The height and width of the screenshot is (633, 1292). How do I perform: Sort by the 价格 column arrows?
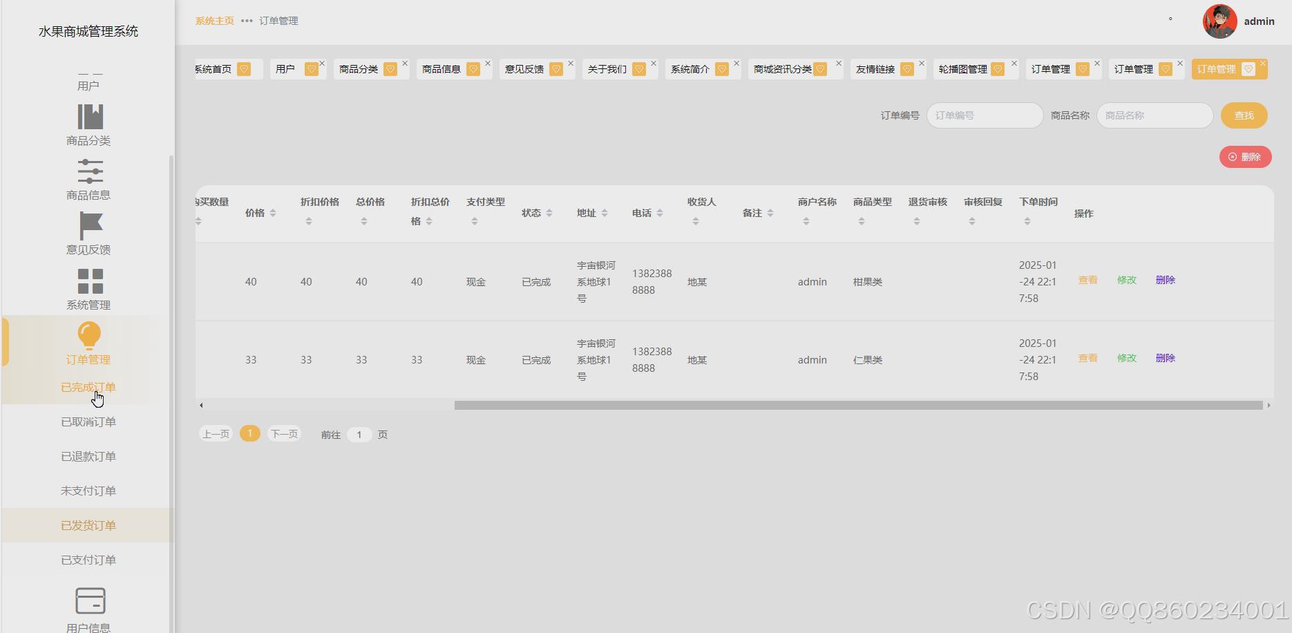(x=273, y=213)
